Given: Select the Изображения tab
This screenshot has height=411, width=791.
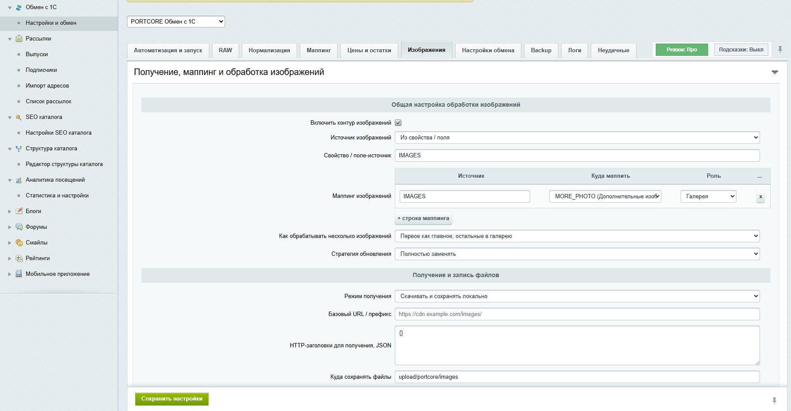Looking at the screenshot, I should click(427, 50).
